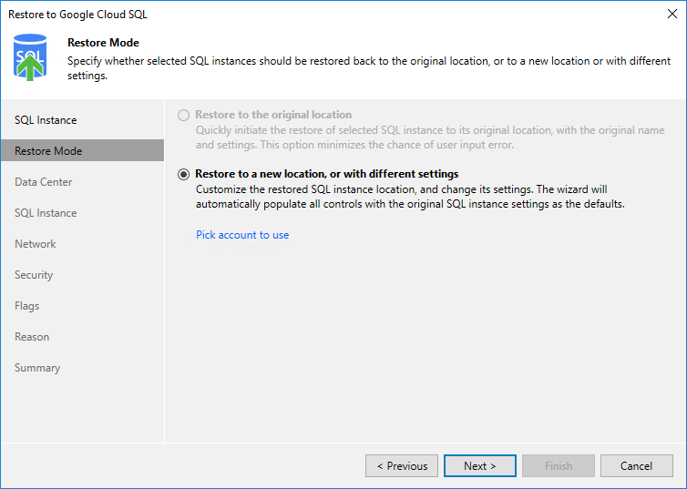This screenshot has height=489, width=687.
Task: Select Restore to a new location option
Action: click(185, 174)
